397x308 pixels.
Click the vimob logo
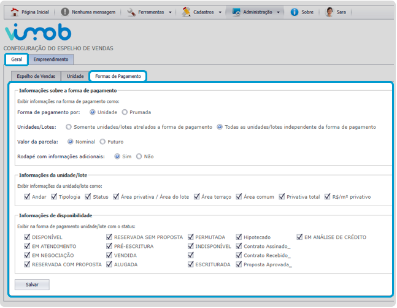point(38,32)
